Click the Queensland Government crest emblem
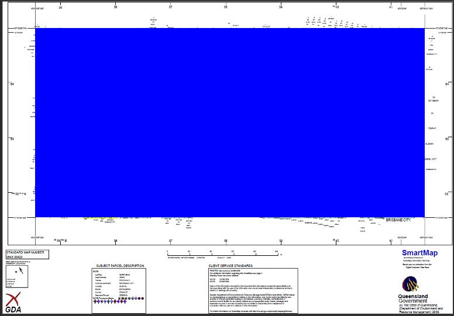 tap(410, 284)
